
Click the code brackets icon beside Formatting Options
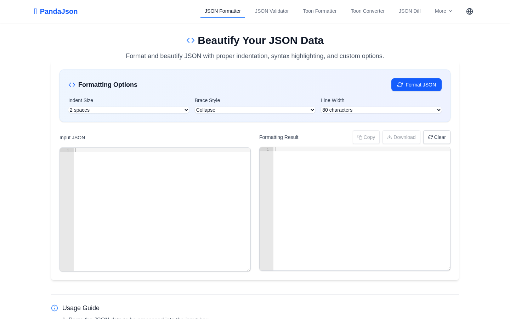coord(72,85)
